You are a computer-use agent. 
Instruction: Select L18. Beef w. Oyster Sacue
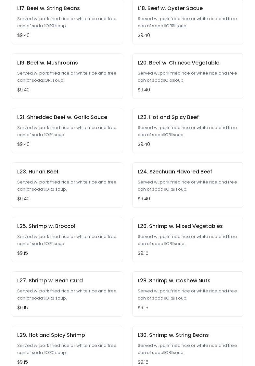coord(170,8)
